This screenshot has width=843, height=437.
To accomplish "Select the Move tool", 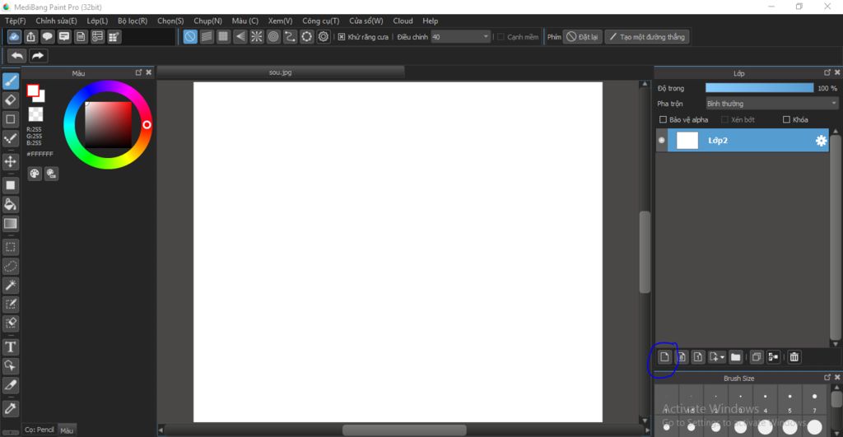I will (x=10, y=161).
